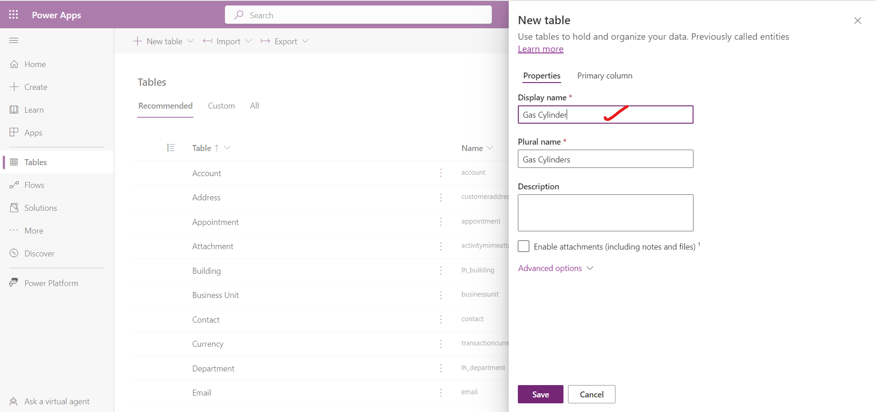
Task: Open more options for the Account table
Action: click(441, 173)
